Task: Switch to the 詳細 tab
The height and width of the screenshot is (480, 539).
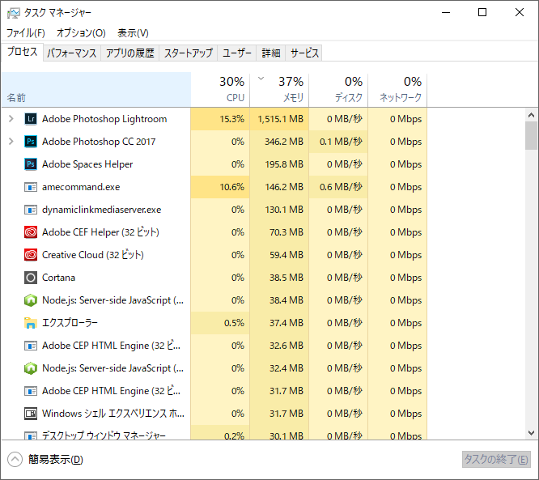Action: (x=271, y=53)
